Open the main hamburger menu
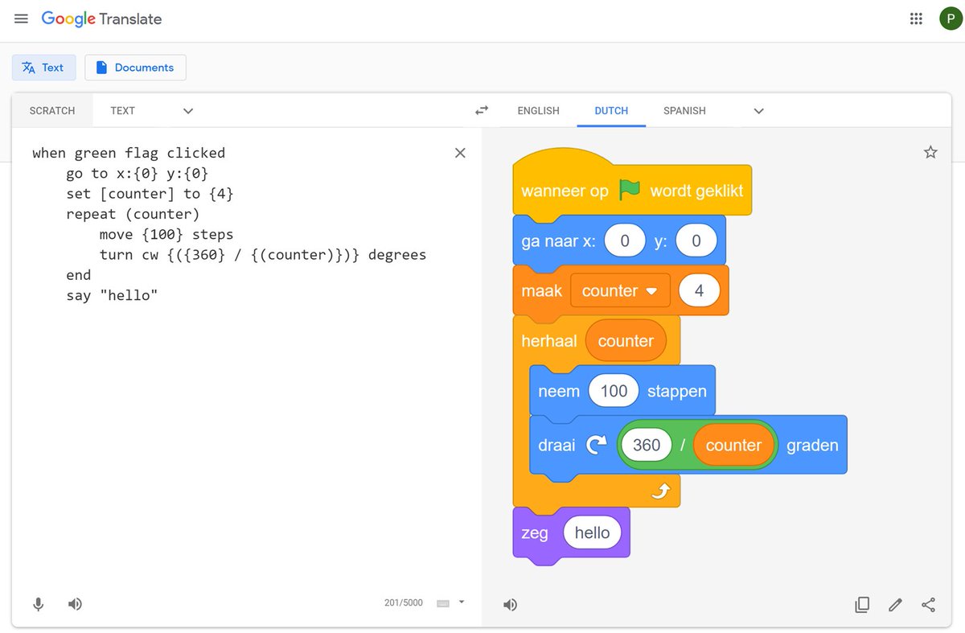The image size is (965, 633). (x=21, y=18)
